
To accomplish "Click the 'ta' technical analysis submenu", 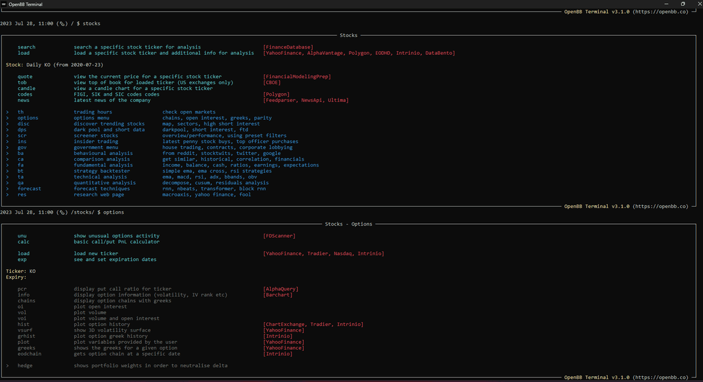I will tap(20, 177).
